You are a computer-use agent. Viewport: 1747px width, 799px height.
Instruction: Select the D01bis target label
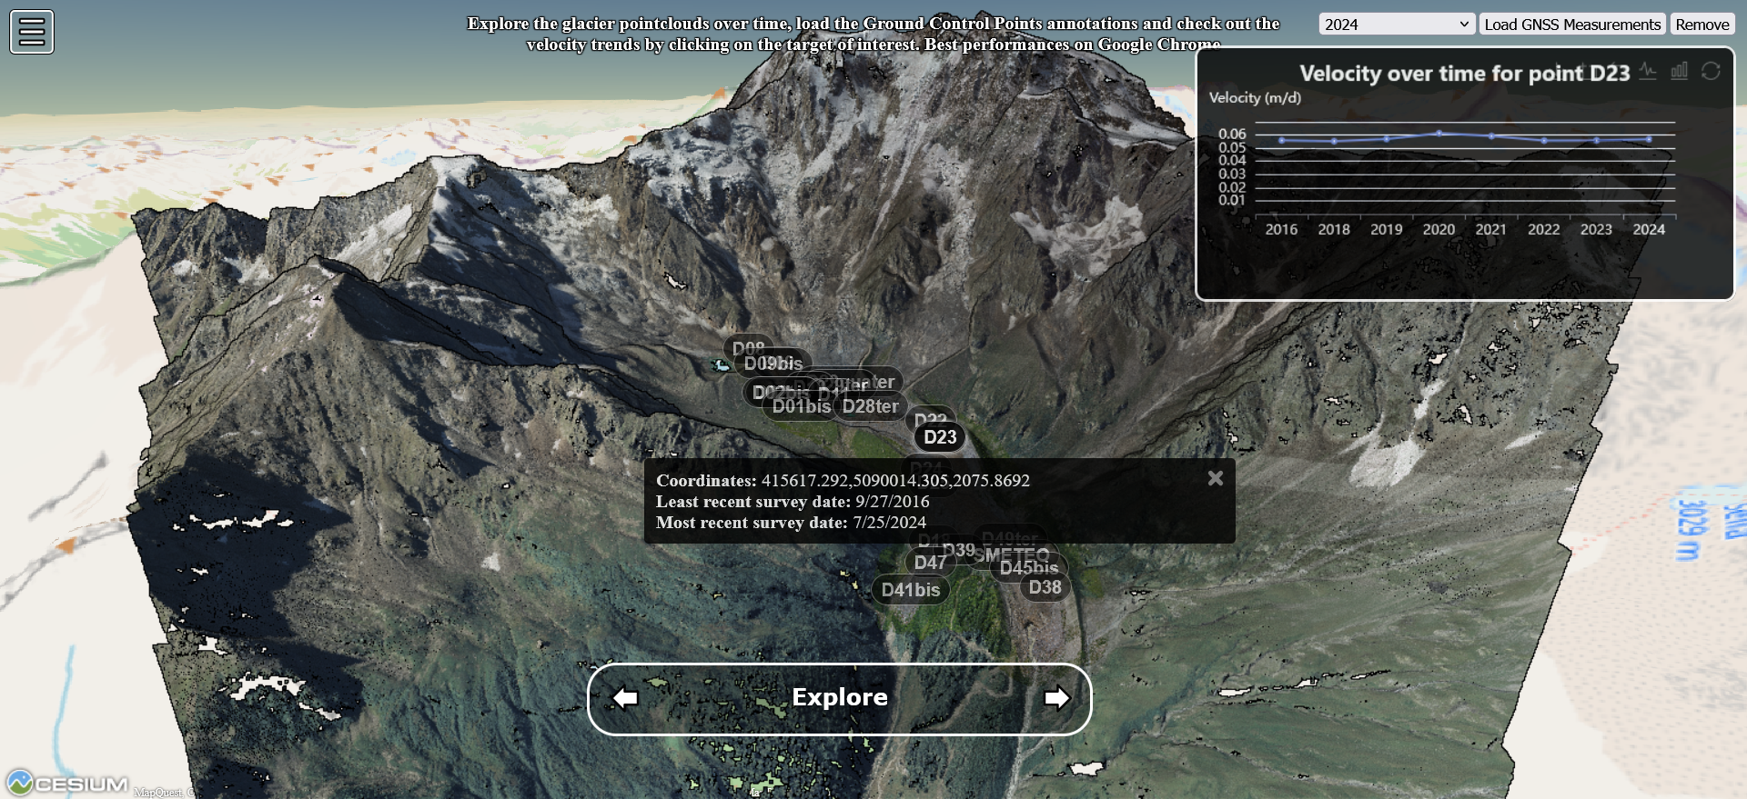pyautogui.click(x=801, y=407)
